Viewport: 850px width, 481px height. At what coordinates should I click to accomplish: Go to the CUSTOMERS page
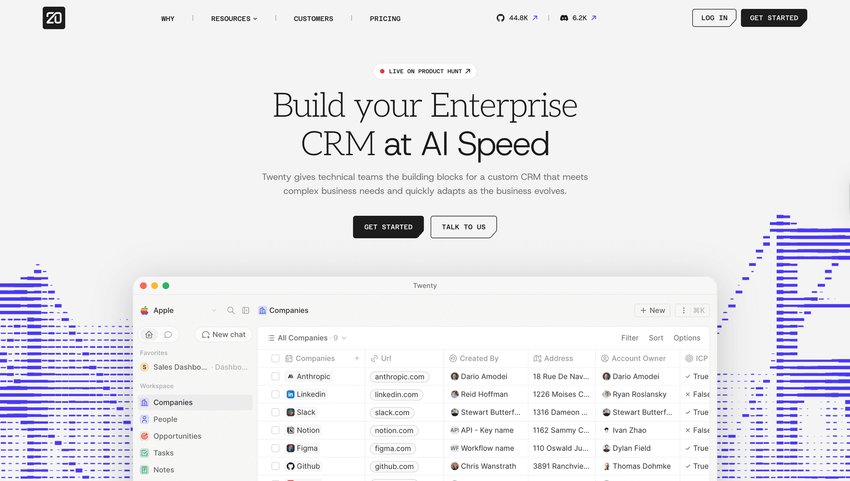coord(313,19)
